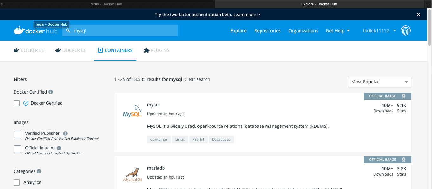This screenshot has height=189, width=432.
Task: Open Organizations in navigation bar
Action: [303, 31]
